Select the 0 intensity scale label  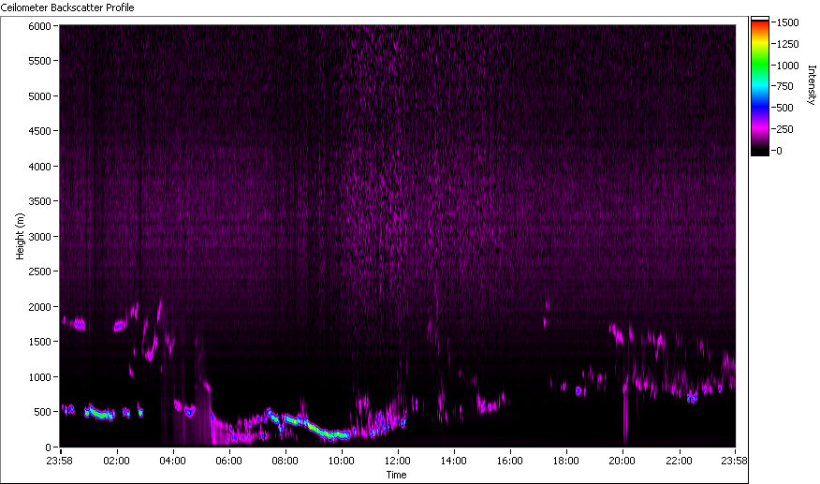tap(780, 151)
